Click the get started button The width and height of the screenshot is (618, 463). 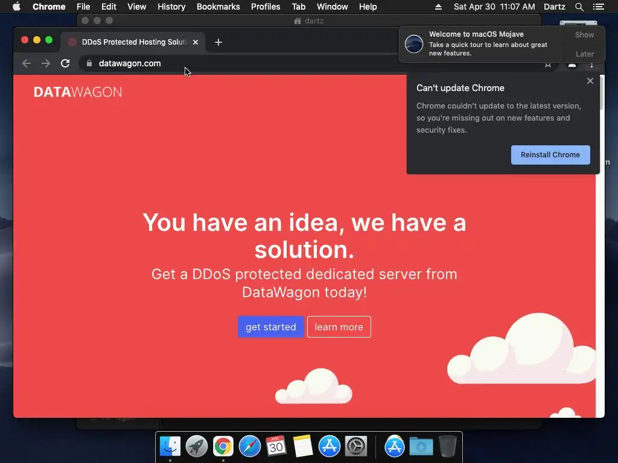coord(271,327)
